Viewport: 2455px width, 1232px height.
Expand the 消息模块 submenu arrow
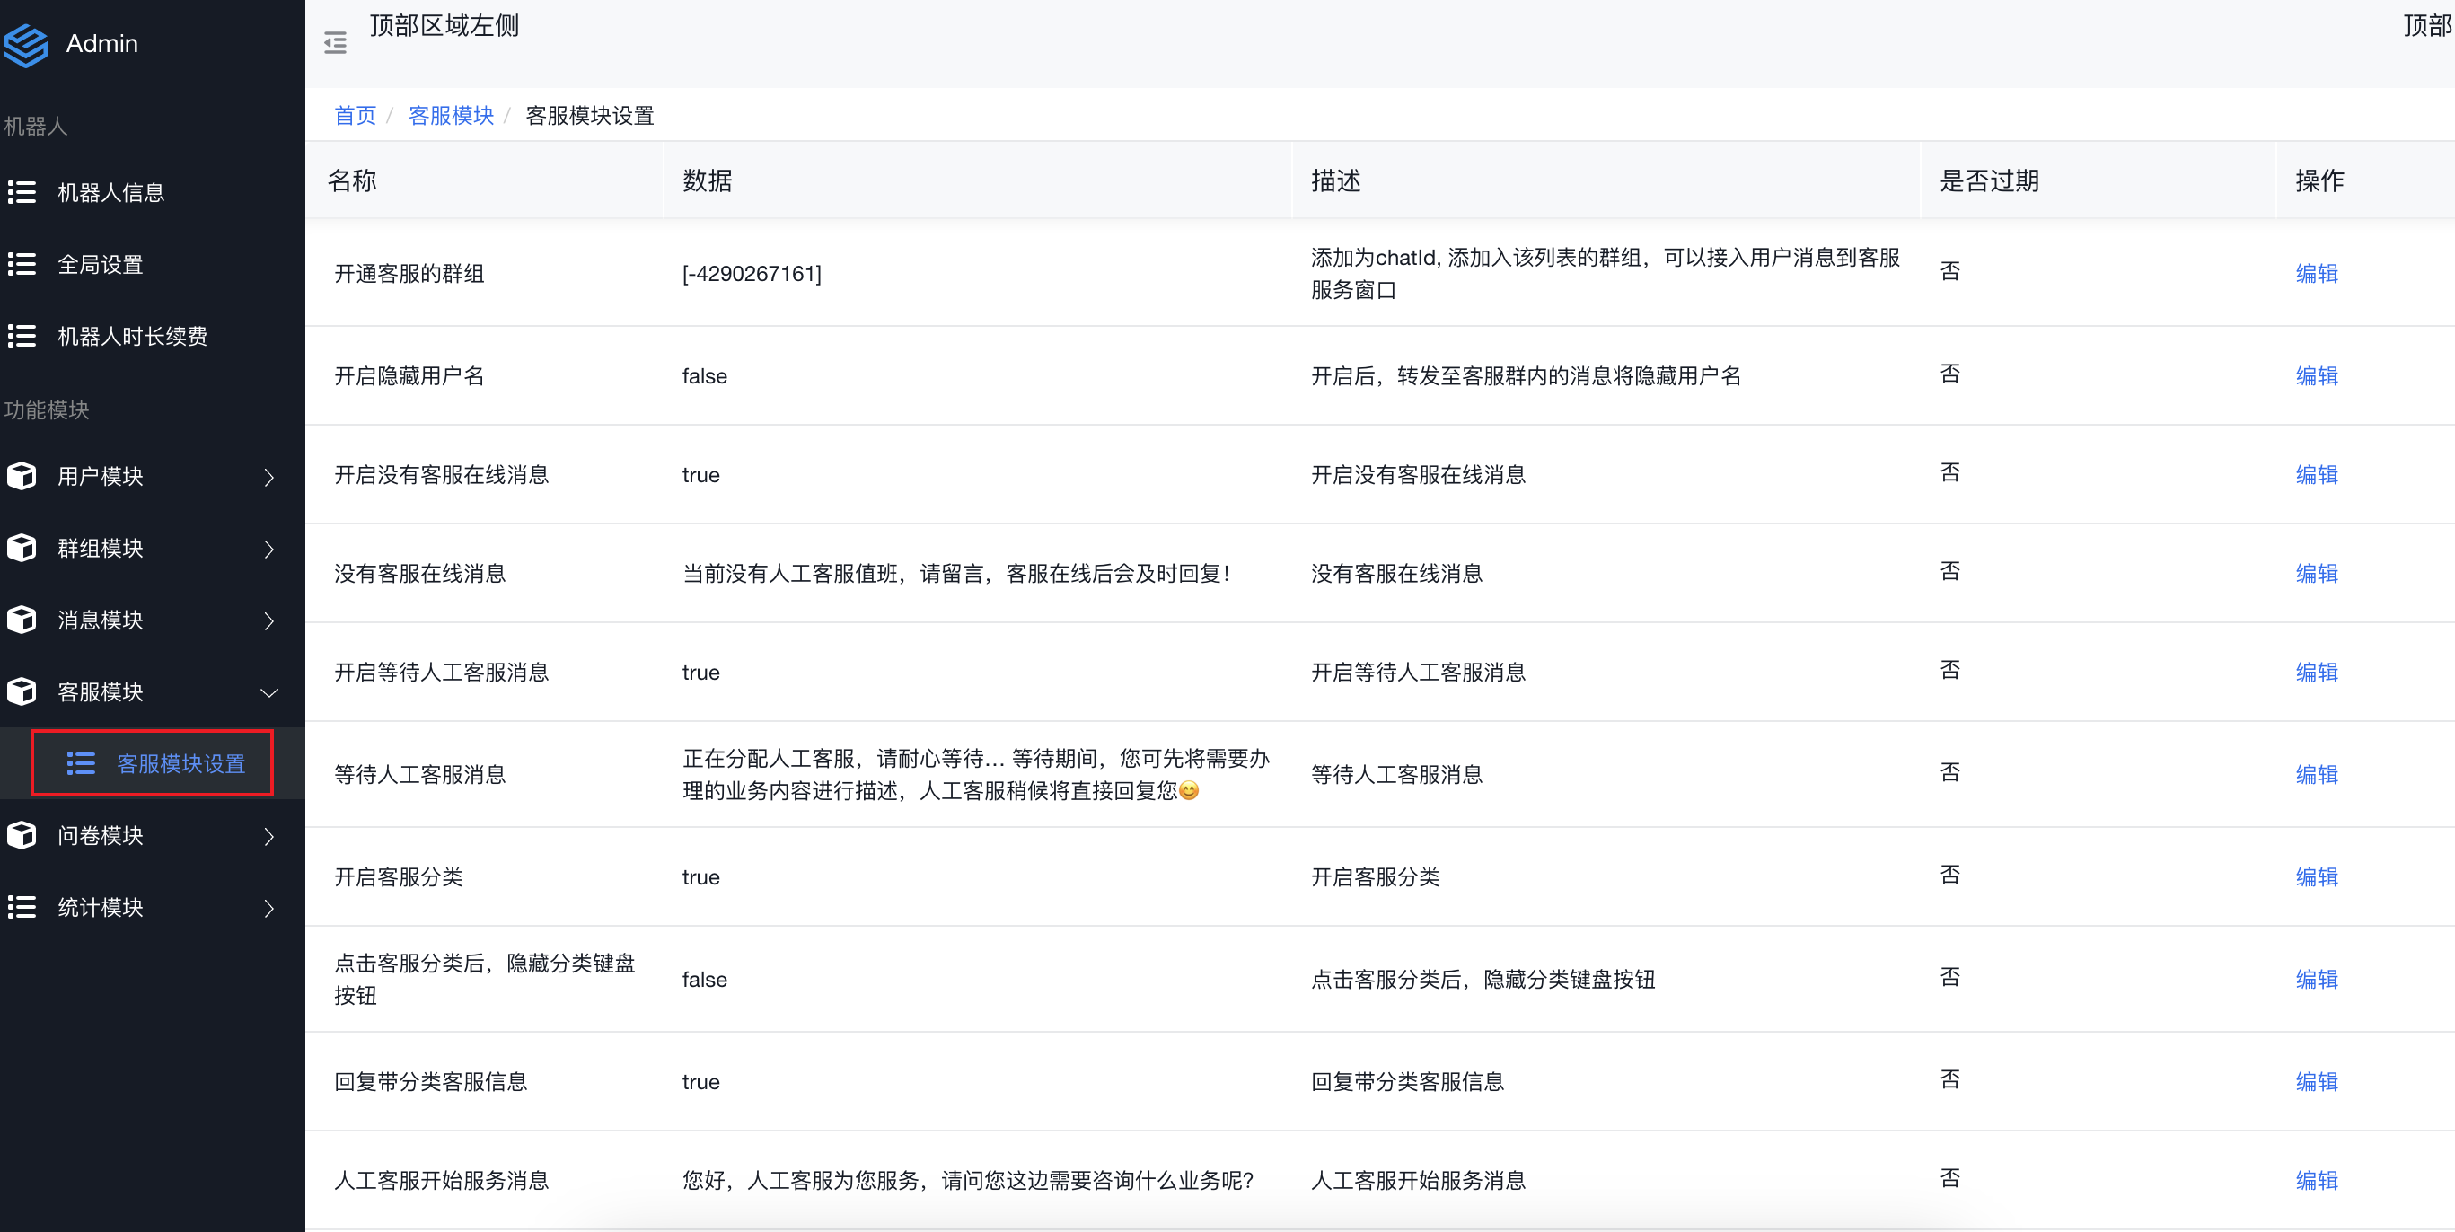click(268, 620)
